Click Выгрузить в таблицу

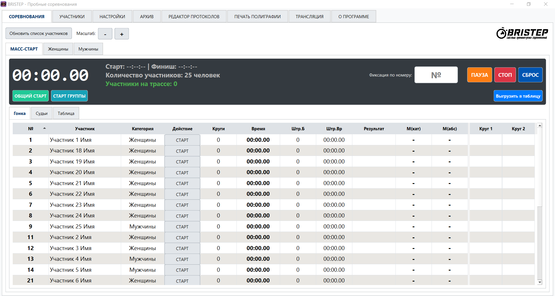[x=518, y=96]
